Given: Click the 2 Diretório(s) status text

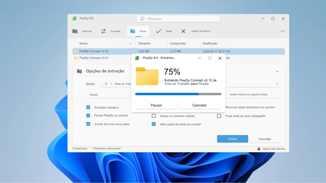Looking at the screenshot, I should click(x=80, y=149).
